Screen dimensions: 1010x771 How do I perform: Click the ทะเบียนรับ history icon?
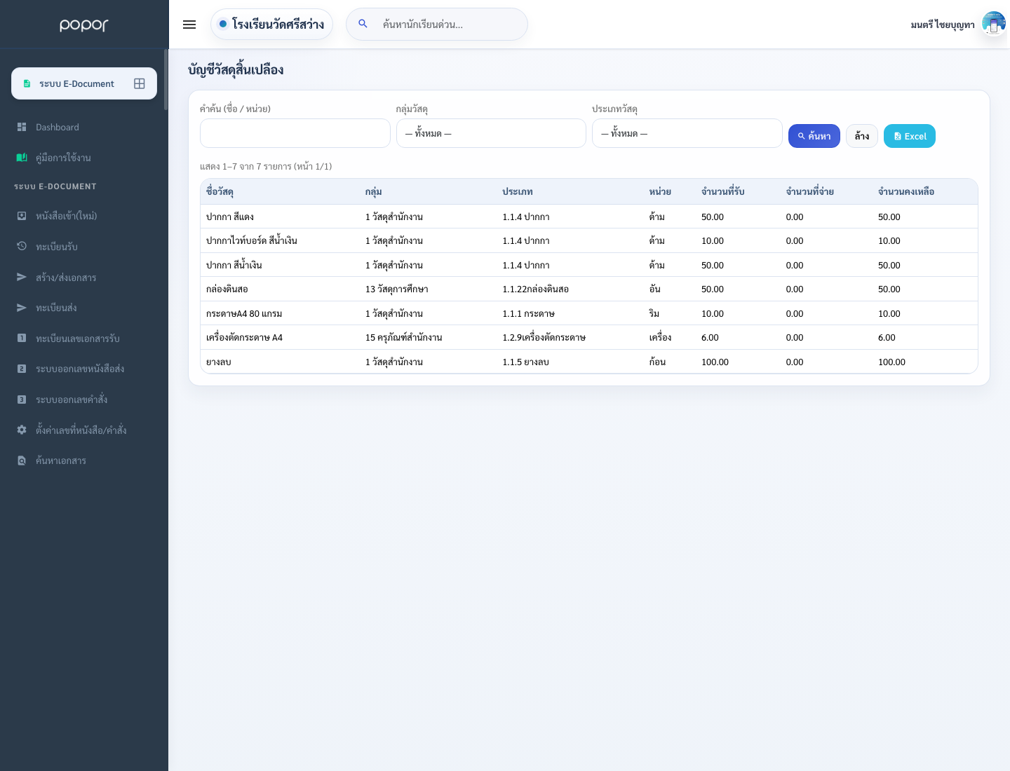(x=22, y=246)
